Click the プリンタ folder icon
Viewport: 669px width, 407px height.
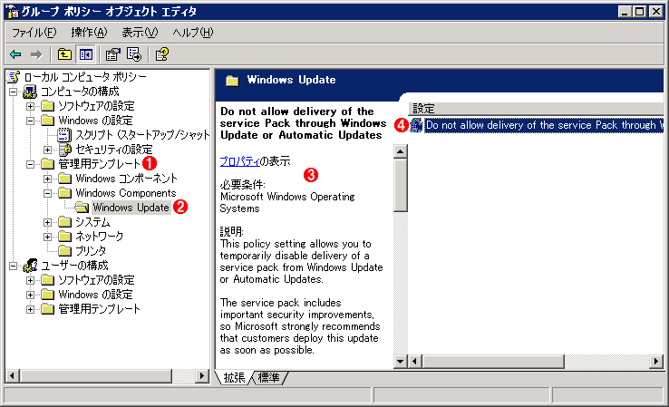coord(65,250)
